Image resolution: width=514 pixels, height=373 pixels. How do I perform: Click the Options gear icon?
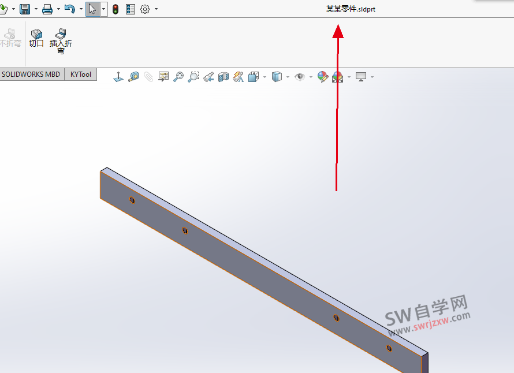point(144,9)
